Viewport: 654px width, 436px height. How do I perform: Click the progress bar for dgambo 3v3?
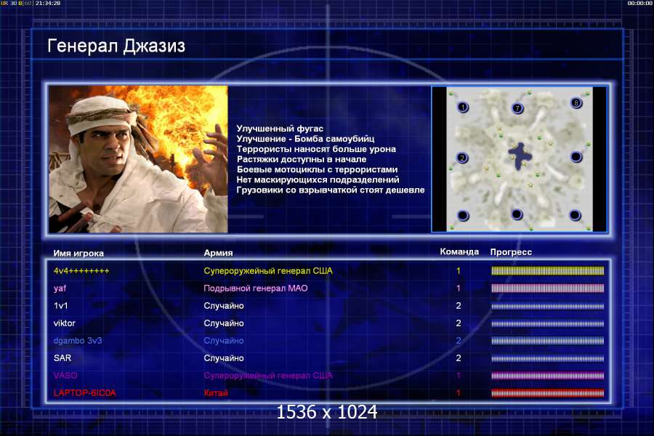(x=548, y=341)
